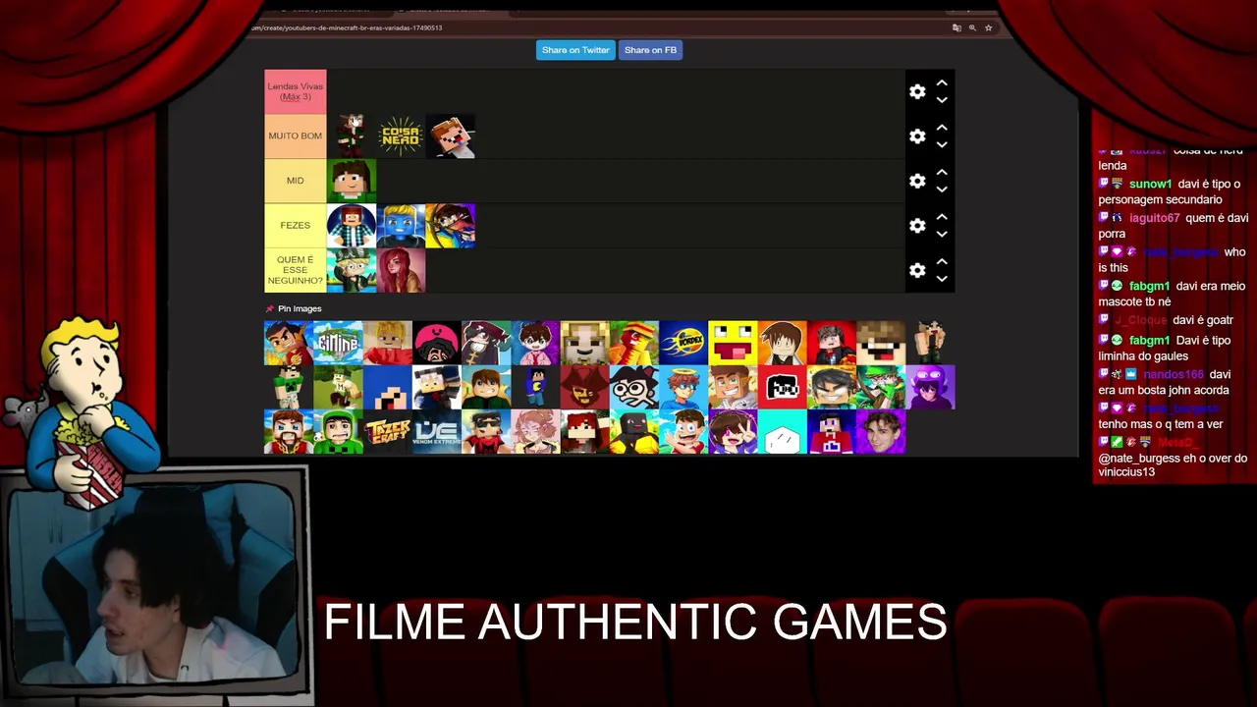Screen dimensions: 1257x707
Task: Pick the Venom Extreme logo thumbnail
Action: pyautogui.click(x=437, y=432)
